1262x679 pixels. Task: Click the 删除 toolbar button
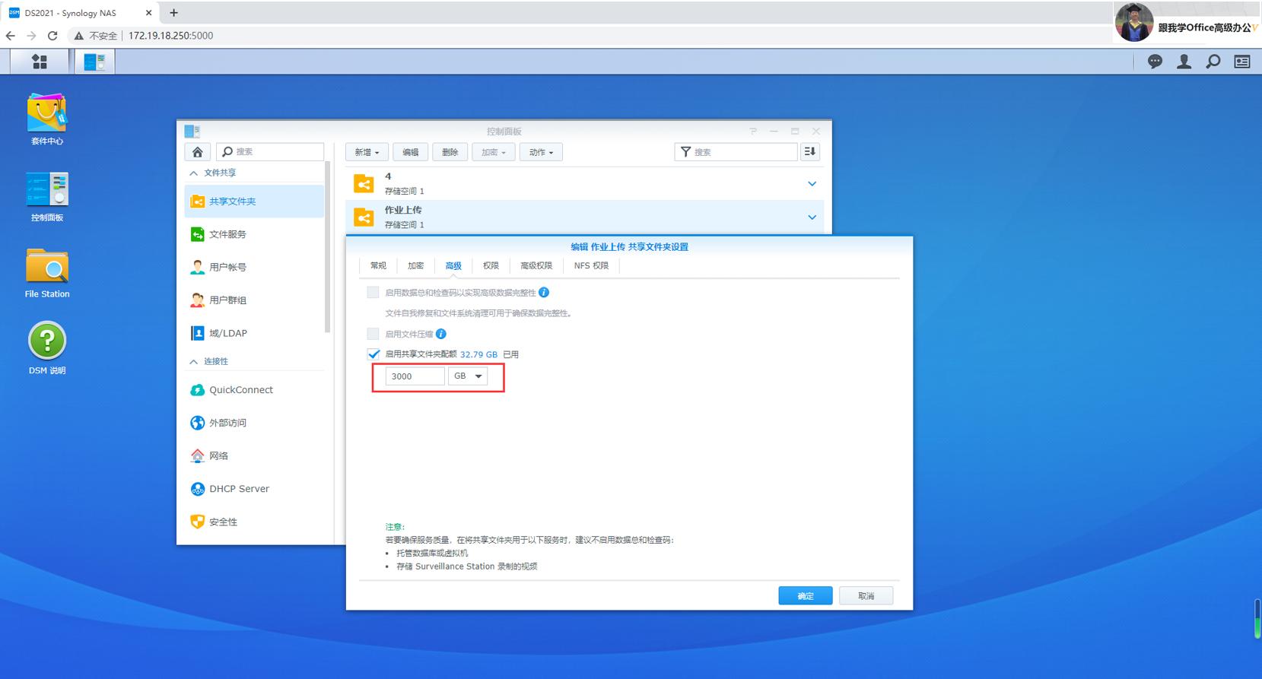pos(450,152)
